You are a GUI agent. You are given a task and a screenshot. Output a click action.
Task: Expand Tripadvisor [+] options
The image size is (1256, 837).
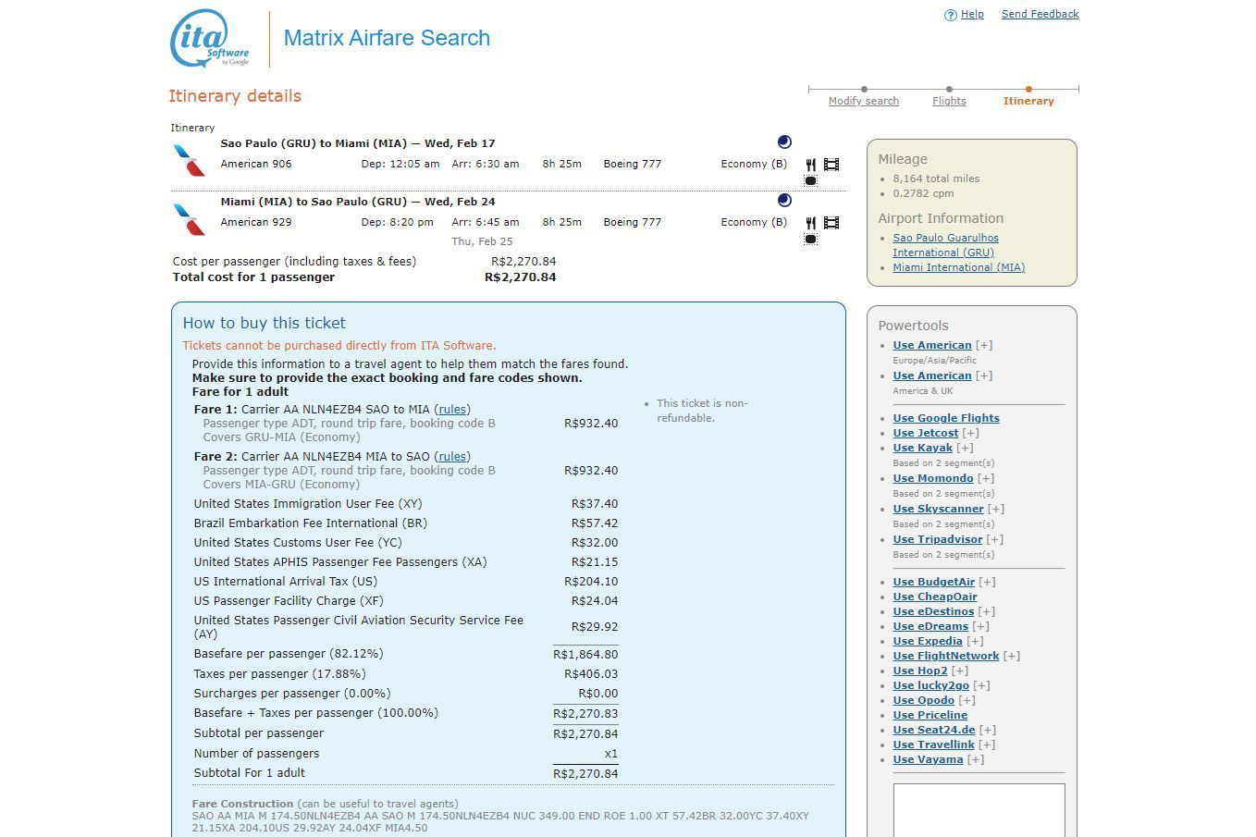point(995,539)
